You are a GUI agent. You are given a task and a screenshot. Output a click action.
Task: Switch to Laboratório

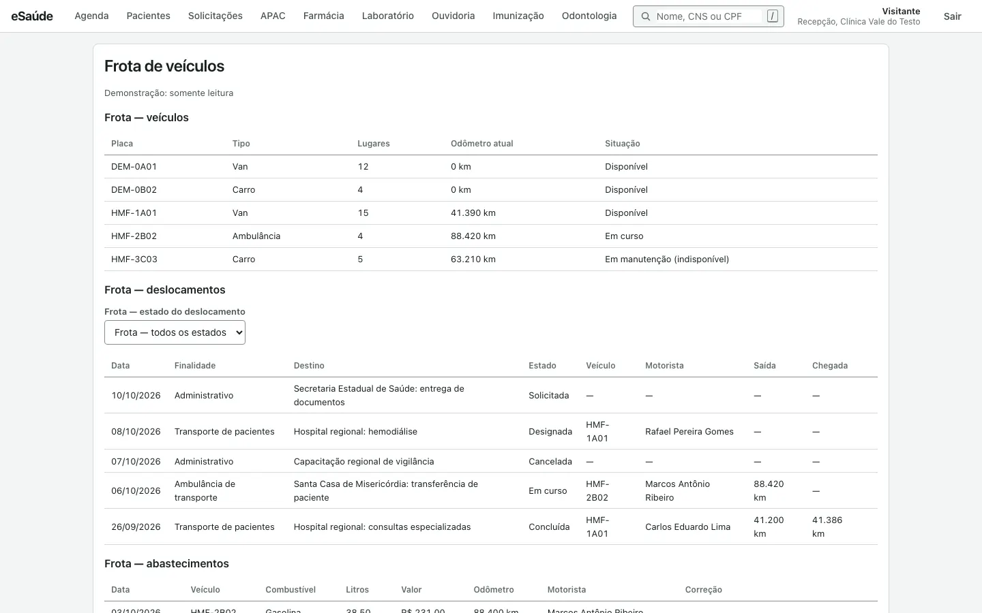click(x=388, y=16)
